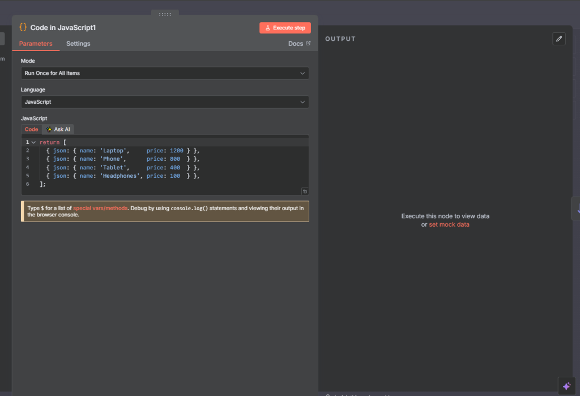Screen dimensions: 580x396
Task: Click the external link icon beside Docs
Action: click(x=308, y=44)
